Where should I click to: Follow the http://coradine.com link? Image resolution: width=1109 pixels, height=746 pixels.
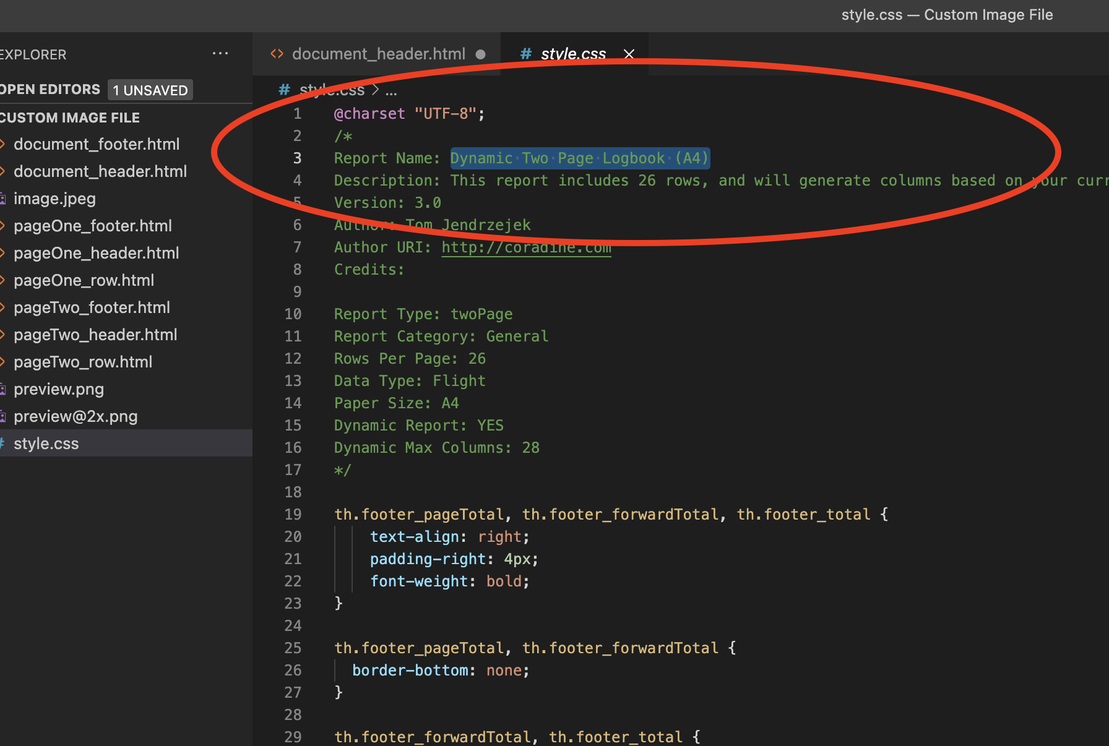pos(526,247)
